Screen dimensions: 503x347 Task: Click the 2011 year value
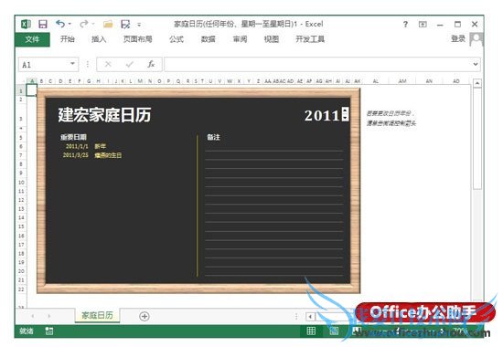(322, 116)
